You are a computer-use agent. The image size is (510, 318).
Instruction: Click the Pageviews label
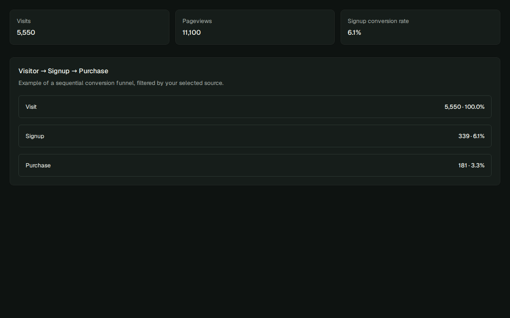[x=197, y=21]
